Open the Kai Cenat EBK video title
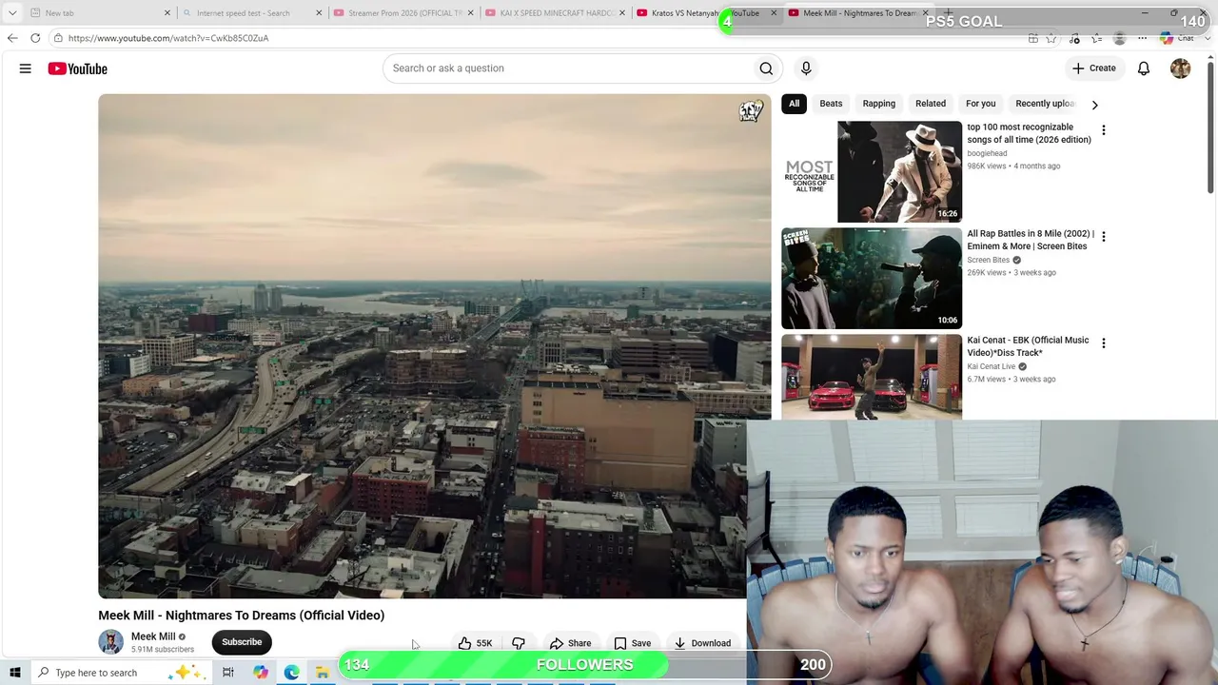Image resolution: width=1218 pixels, height=685 pixels. [1028, 346]
